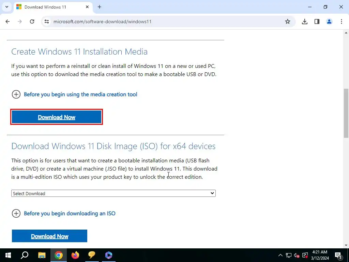Open Chrome three-dot menu
This screenshot has width=349, height=262.
click(x=342, y=21)
